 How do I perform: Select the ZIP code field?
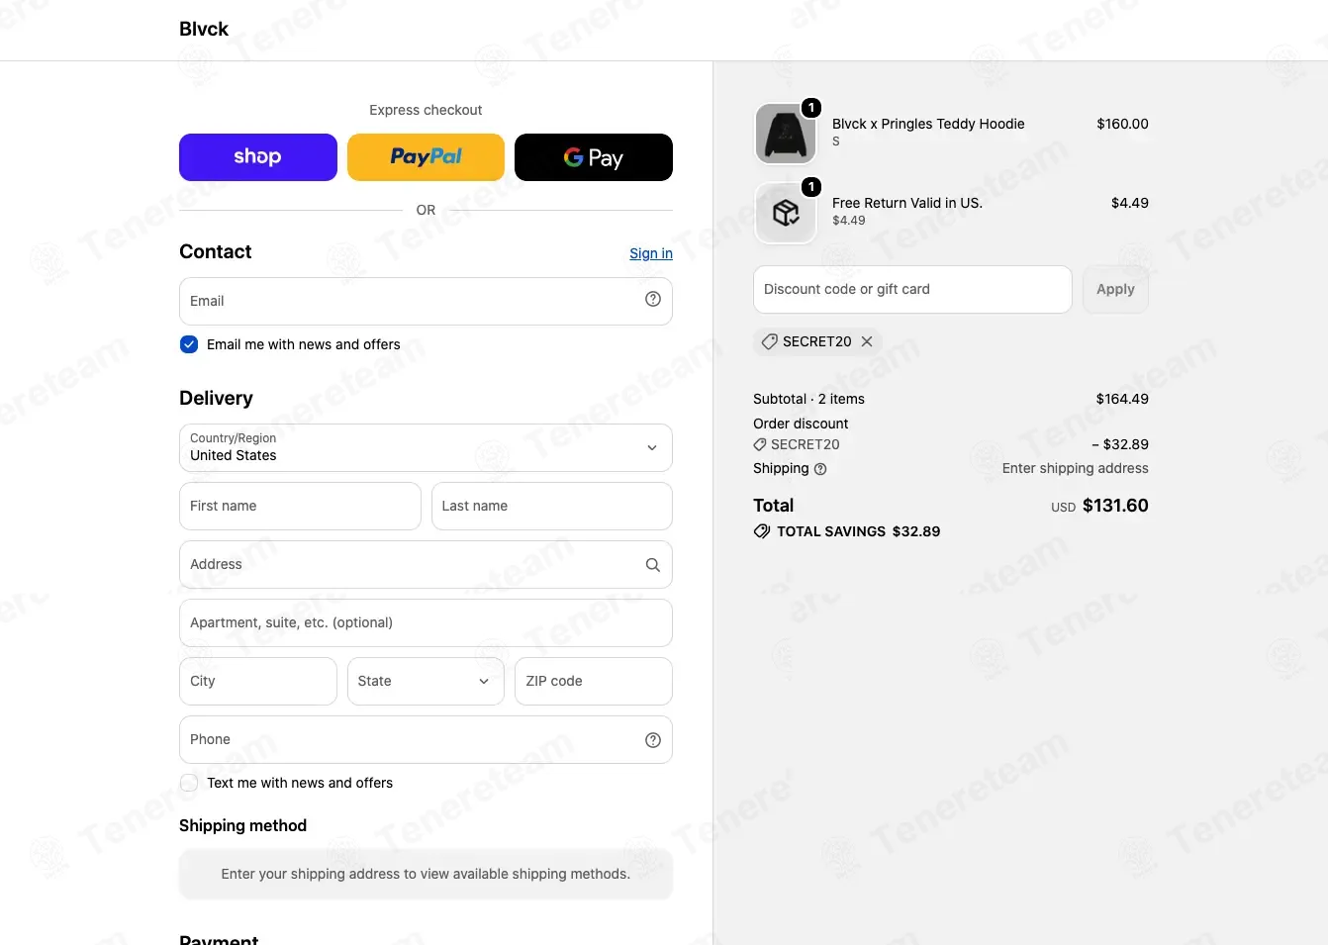(594, 681)
